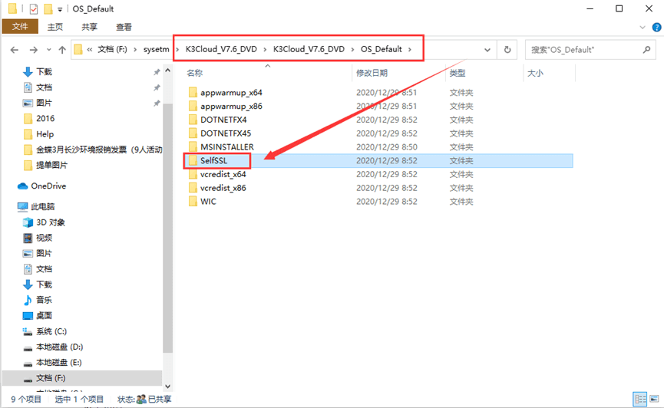Select the MSINSTALLER folder
Image resolution: width=664 pixels, height=408 pixels.
tap(227, 146)
